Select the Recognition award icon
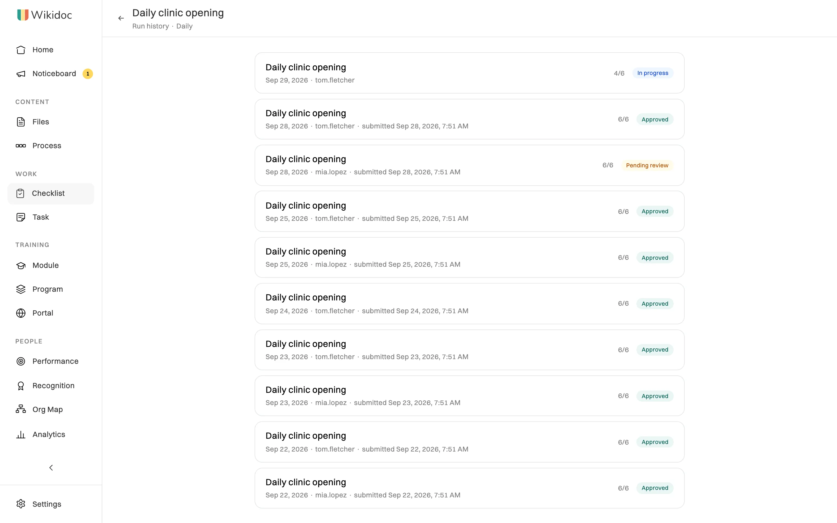The height and width of the screenshot is (523, 837). coord(21,386)
